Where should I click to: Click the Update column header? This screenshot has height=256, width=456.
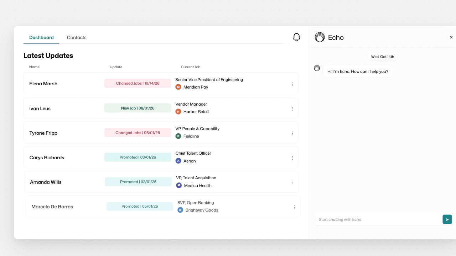point(116,67)
